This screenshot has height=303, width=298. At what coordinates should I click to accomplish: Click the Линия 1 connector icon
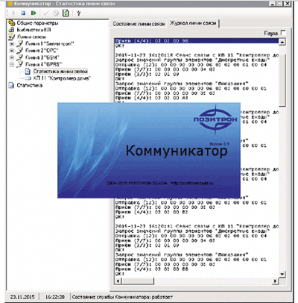[20, 43]
